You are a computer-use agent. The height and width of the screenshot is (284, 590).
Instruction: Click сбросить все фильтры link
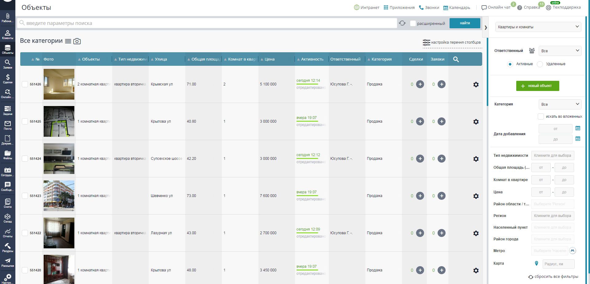[553, 277]
